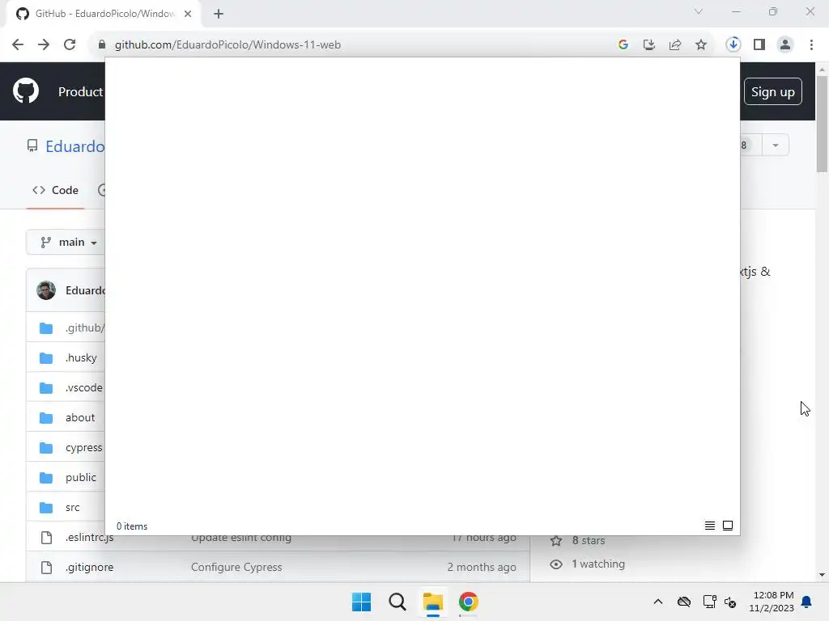Select the Code tab
The width and height of the screenshot is (829, 621).
55,190
